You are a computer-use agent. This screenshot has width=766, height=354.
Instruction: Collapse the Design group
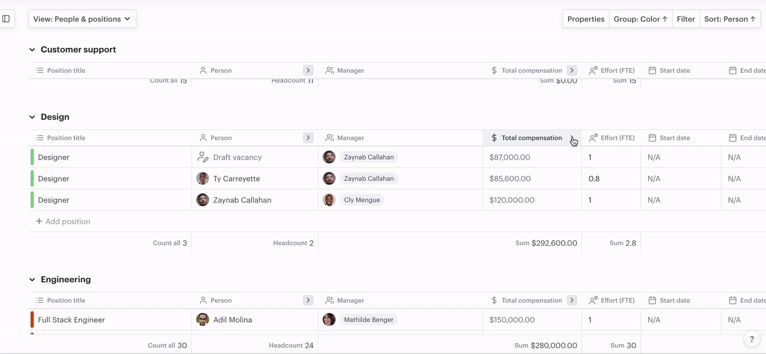pos(32,117)
